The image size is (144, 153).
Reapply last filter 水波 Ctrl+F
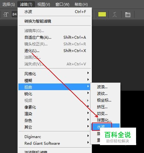point(55,12)
